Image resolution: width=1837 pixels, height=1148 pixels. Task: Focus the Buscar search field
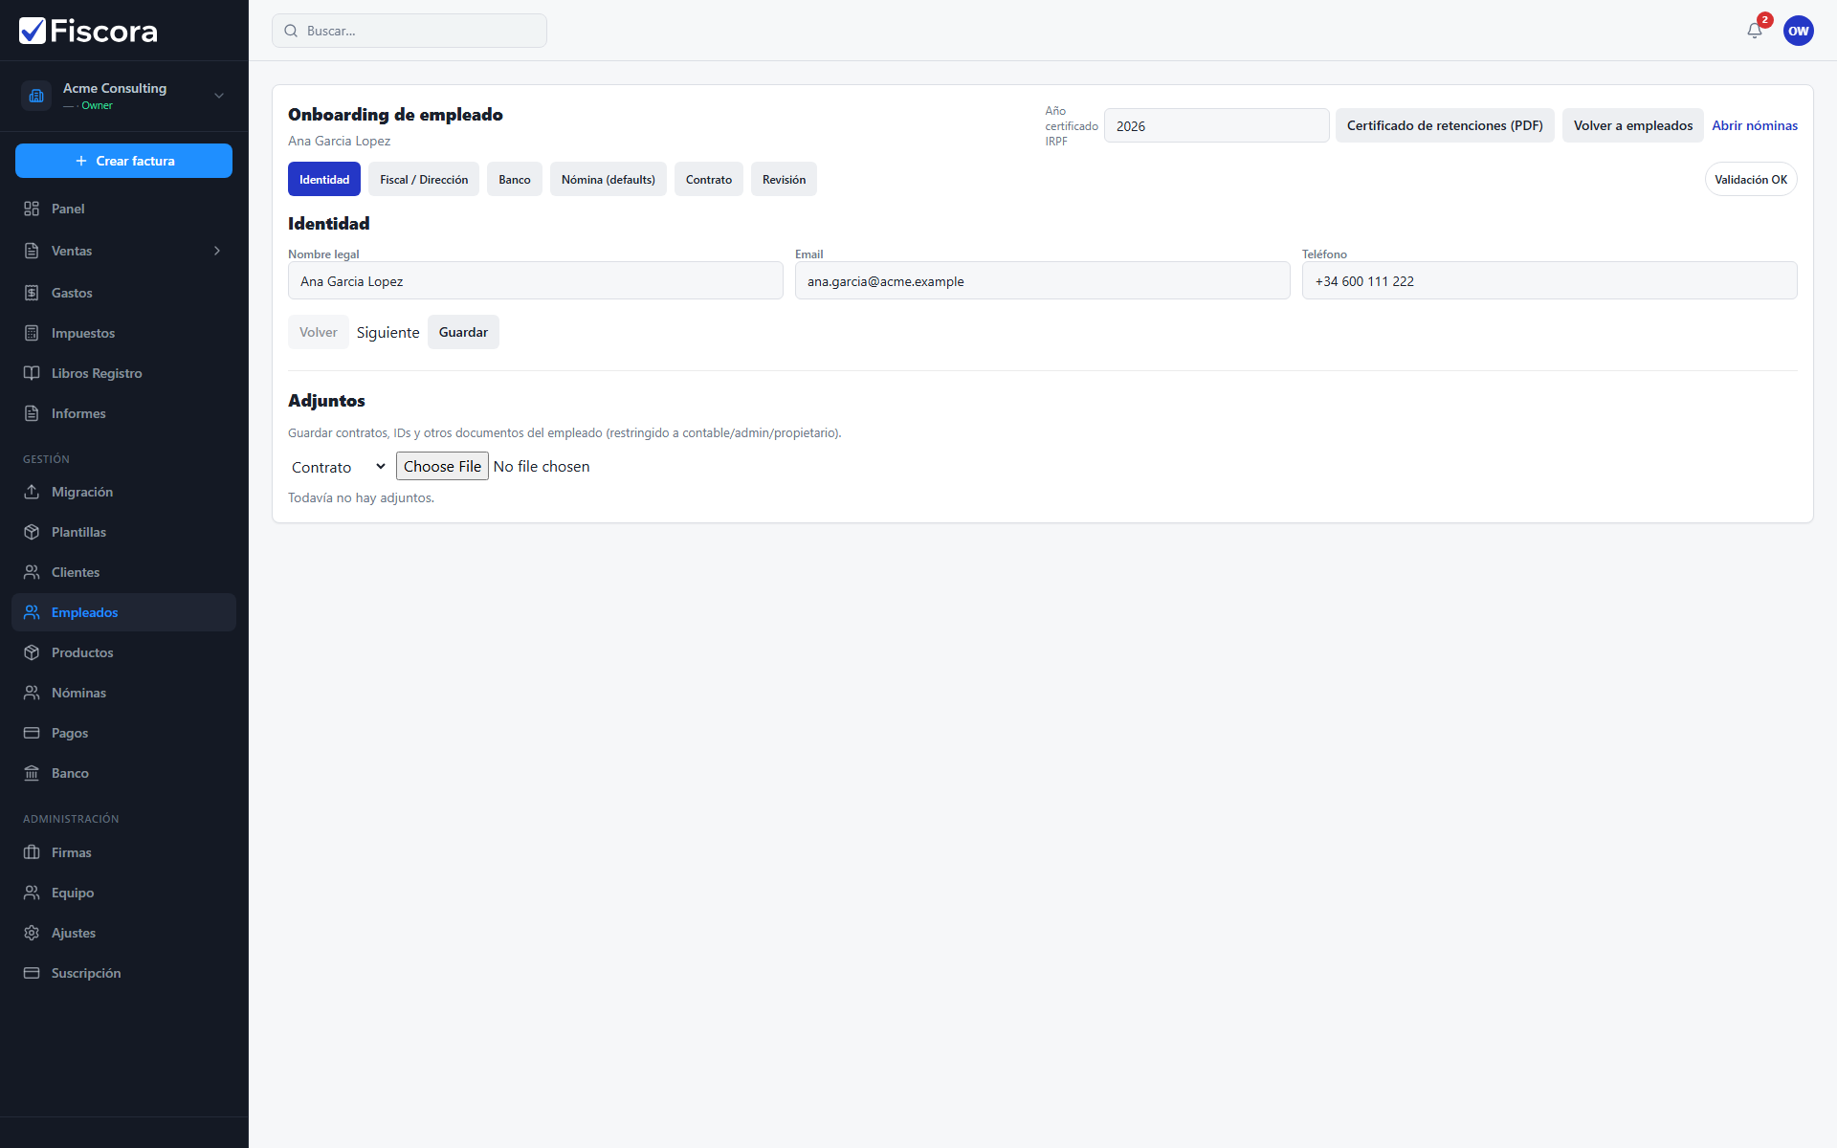[409, 31]
